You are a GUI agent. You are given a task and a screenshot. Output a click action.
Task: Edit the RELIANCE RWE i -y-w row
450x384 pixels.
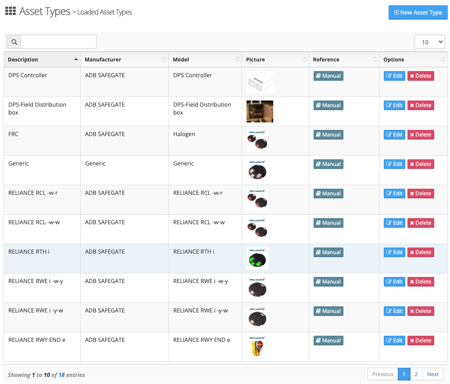click(x=394, y=311)
